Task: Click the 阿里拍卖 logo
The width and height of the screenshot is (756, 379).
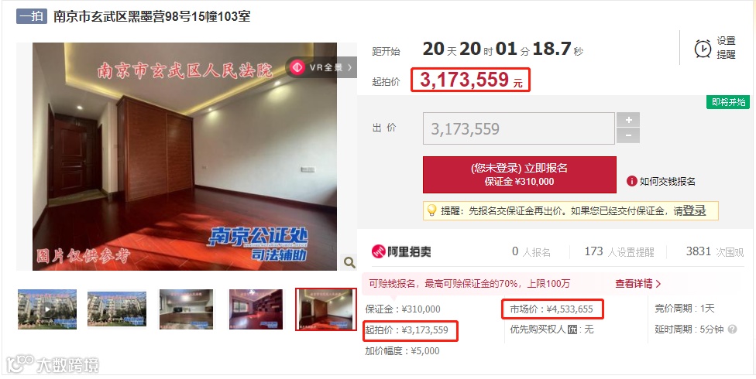Action: click(x=401, y=251)
